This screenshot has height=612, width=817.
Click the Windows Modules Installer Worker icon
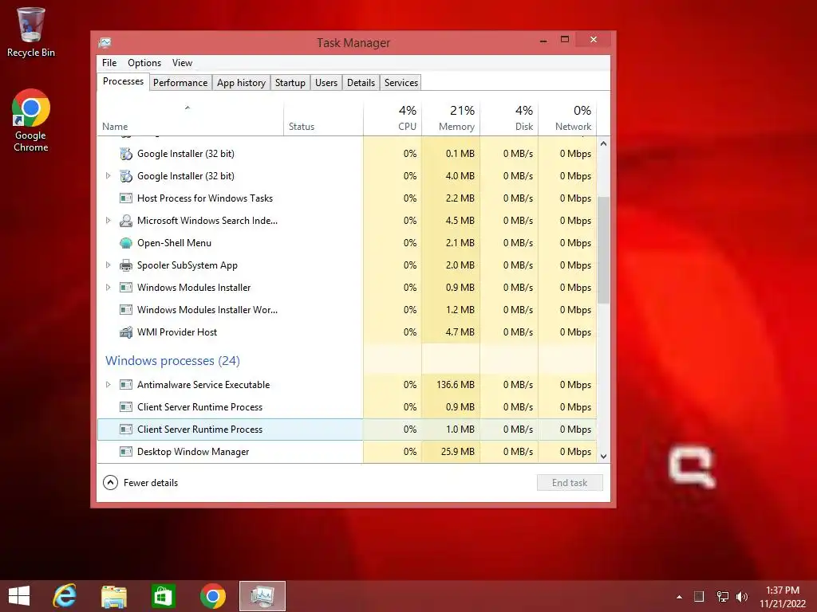tap(125, 310)
